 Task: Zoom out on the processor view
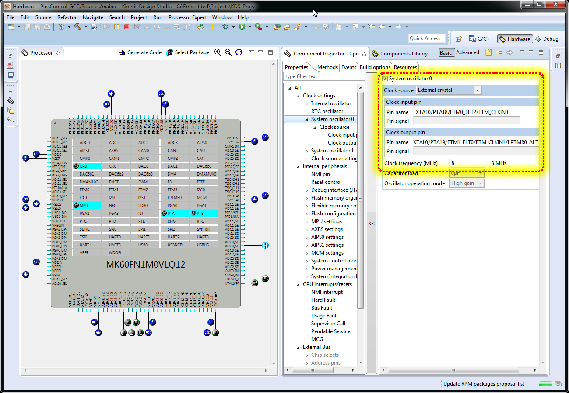(x=228, y=52)
